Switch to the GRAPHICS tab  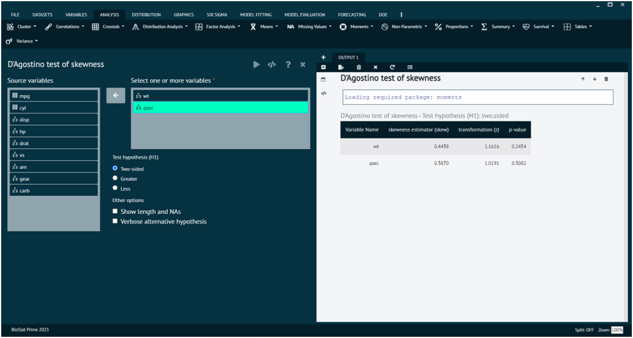(184, 15)
